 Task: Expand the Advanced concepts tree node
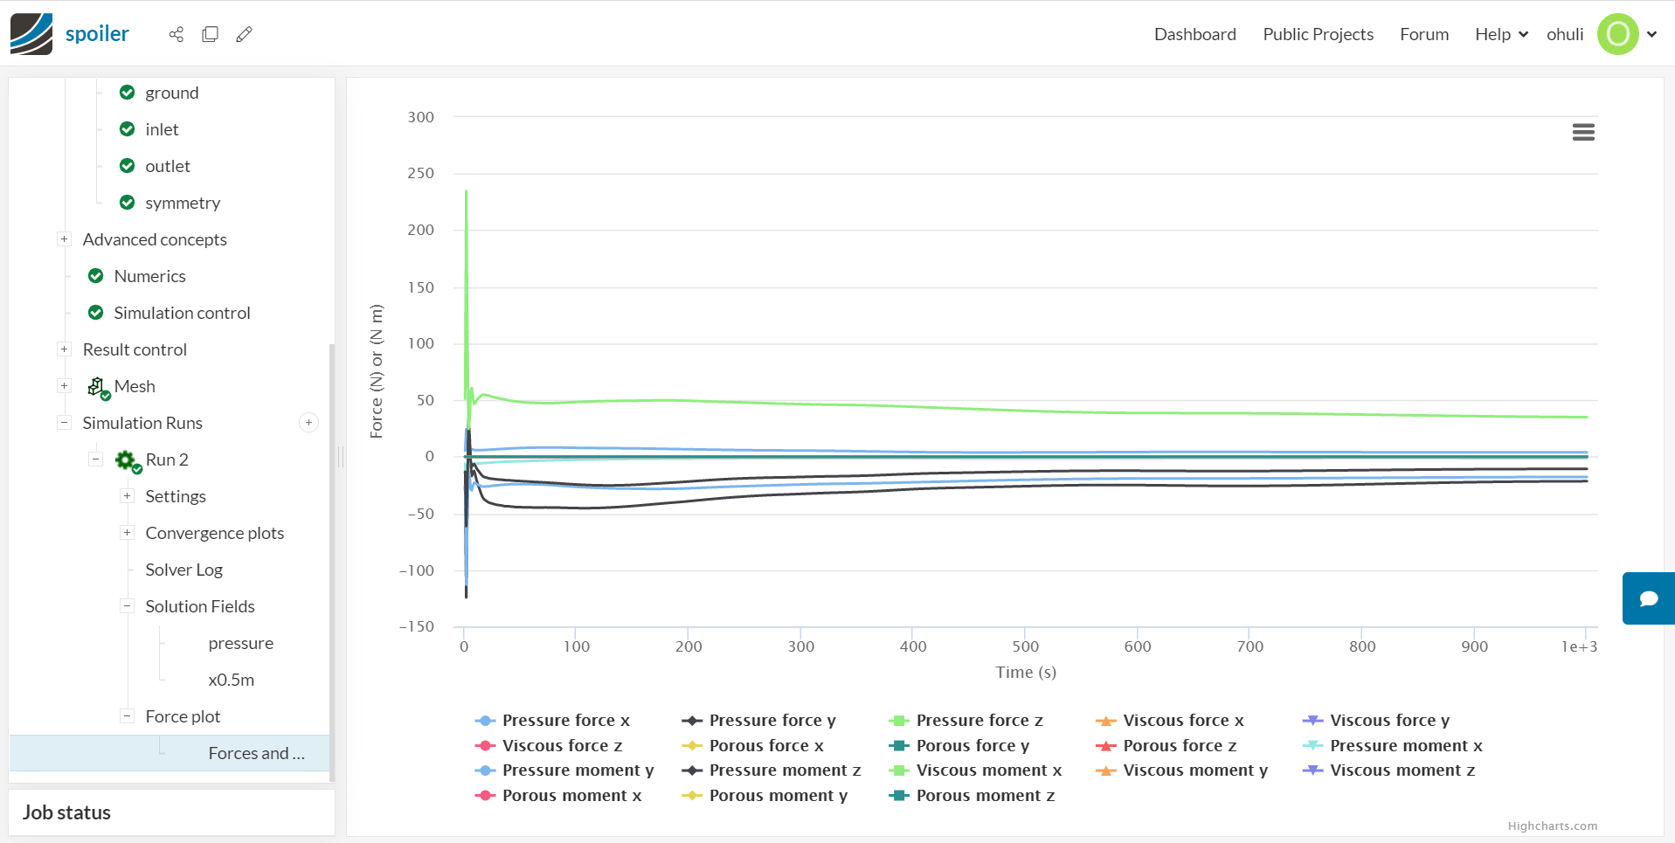point(64,239)
